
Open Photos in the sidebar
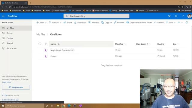[16, 38]
